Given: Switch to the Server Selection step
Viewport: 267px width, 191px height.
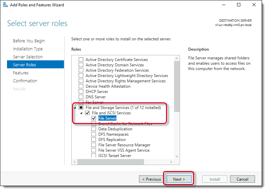Looking at the screenshot, I should coord(28,57).
